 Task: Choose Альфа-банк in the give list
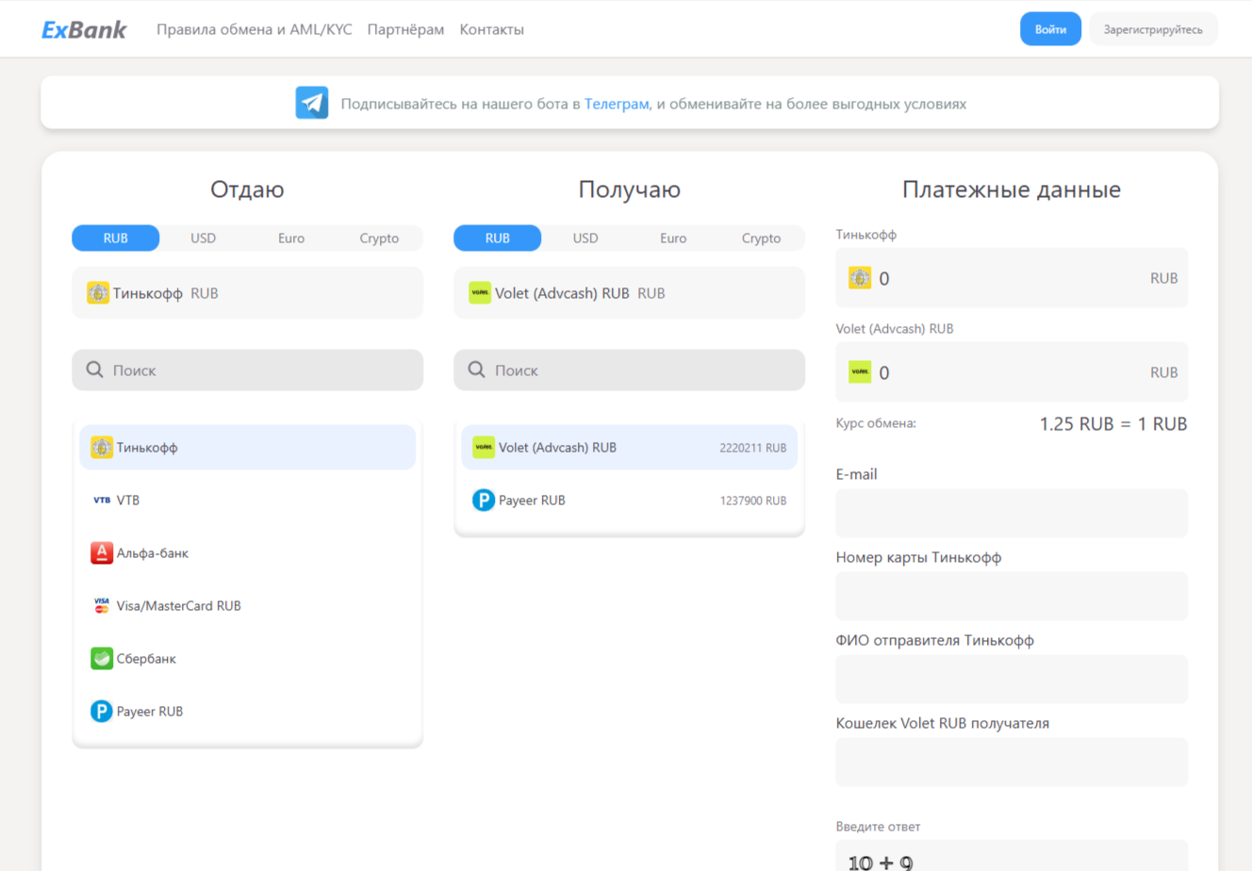click(x=248, y=553)
